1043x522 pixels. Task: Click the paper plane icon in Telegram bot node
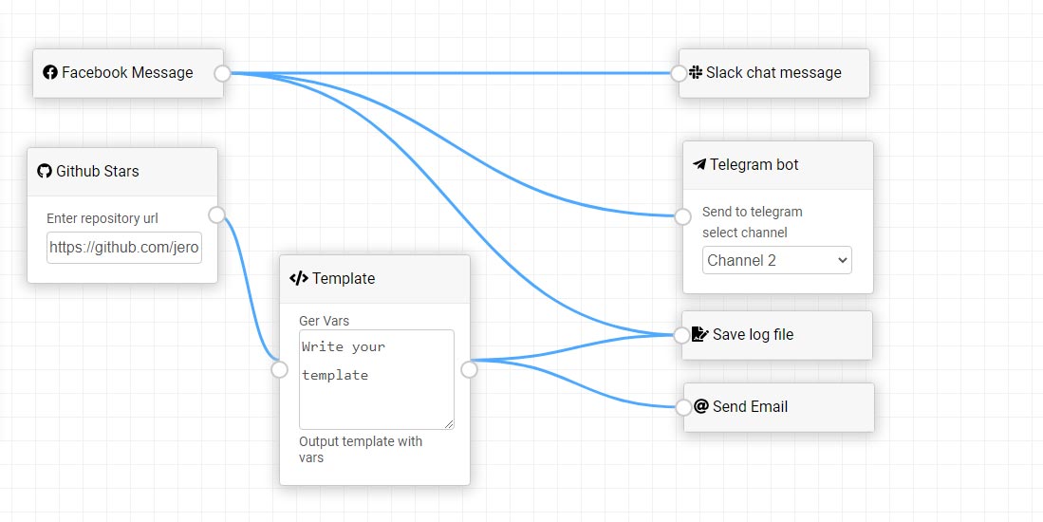(699, 163)
